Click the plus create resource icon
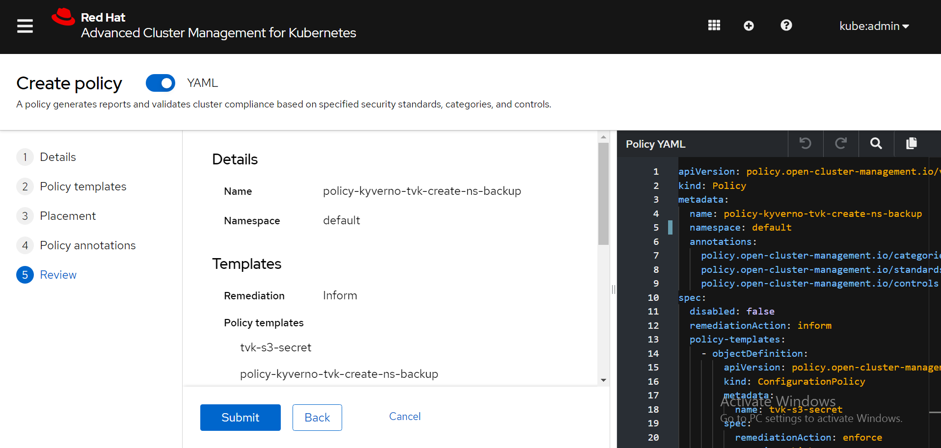Screen dimensions: 941x448 click(748, 26)
